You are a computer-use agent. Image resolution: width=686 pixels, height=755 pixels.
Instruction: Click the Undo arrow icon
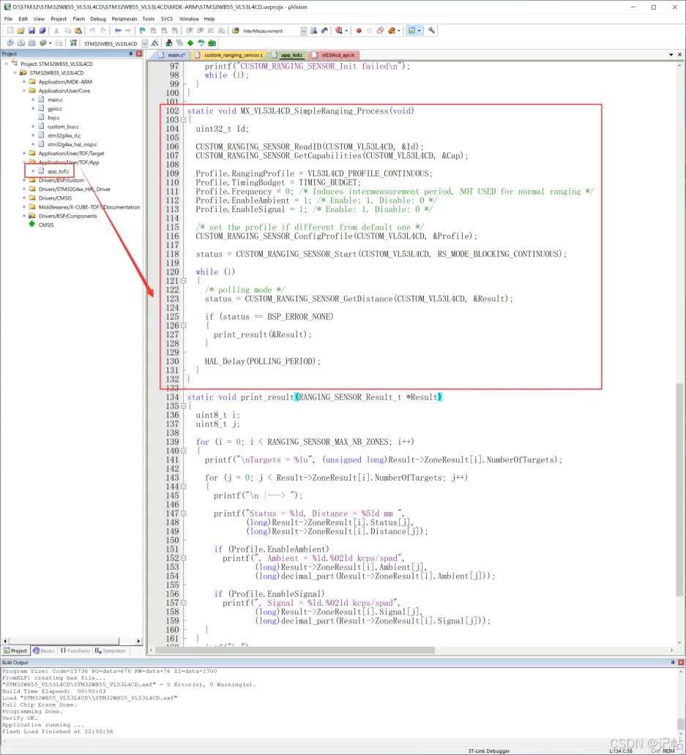coord(93,31)
